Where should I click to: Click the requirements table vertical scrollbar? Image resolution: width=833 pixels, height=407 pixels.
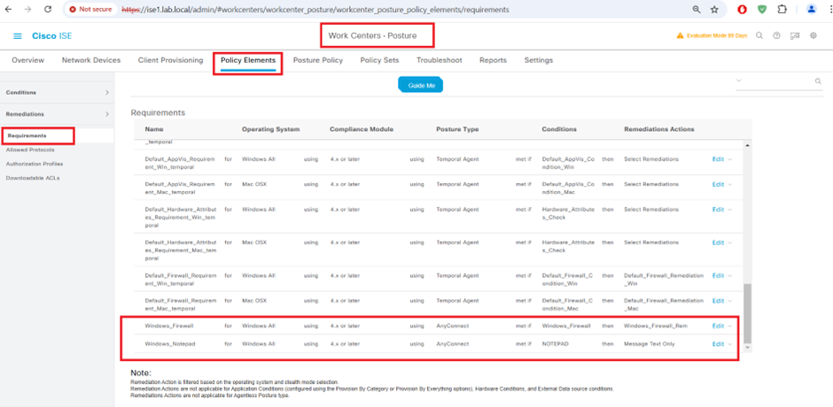coord(747,314)
